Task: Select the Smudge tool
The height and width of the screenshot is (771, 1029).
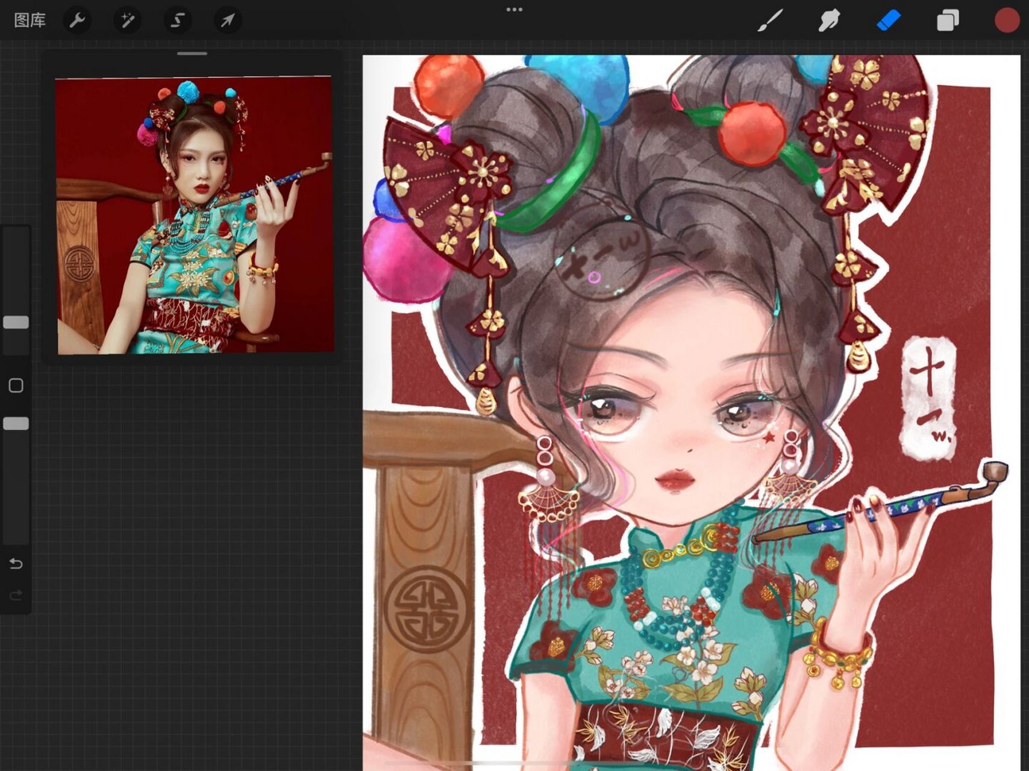Action: [x=829, y=20]
